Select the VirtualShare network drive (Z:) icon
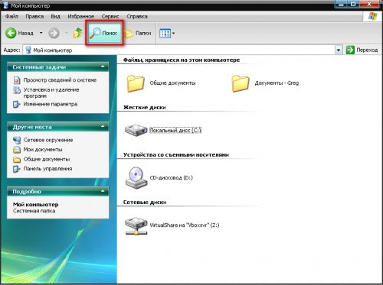 [x=136, y=225]
